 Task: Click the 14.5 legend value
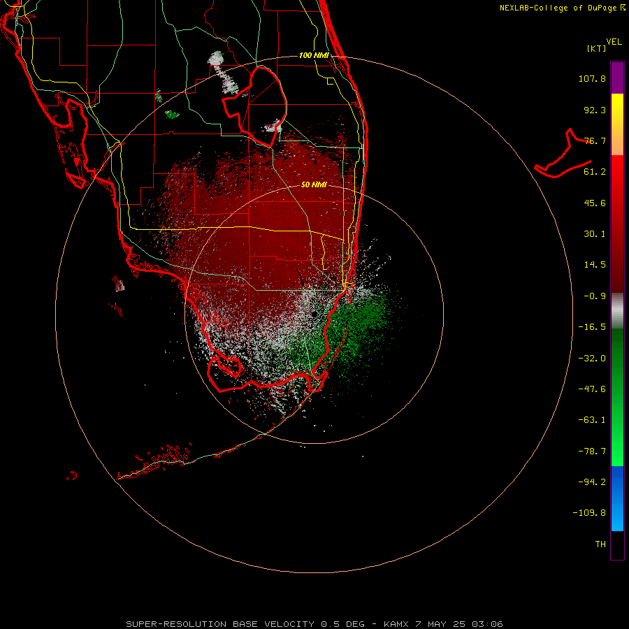click(x=595, y=265)
